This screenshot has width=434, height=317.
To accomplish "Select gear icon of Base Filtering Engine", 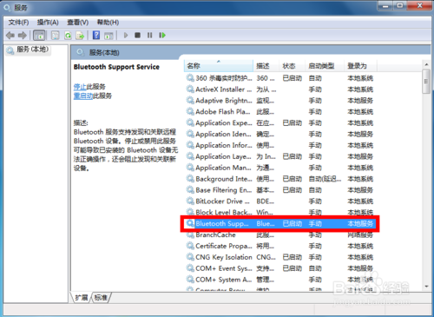I will pyautogui.click(x=190, y=190).
